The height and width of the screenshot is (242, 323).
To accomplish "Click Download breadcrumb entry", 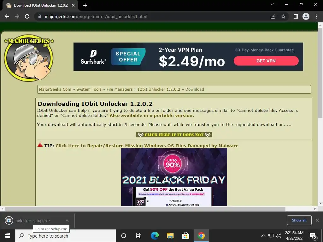I will tap(194, 89).
